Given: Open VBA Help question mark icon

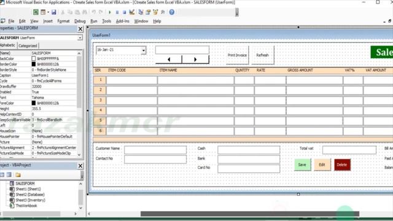Looking at the screenshot, I should (172, 12).
